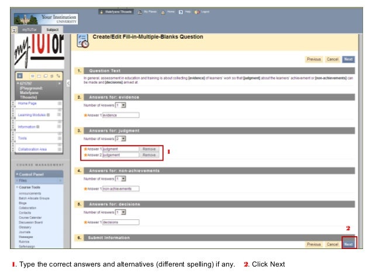Open Discussion Board under Course Tools

[30, 223]
